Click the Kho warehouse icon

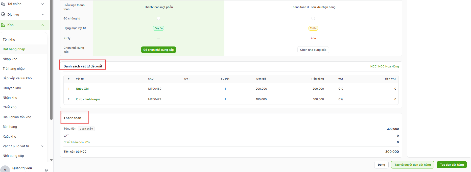point(3,25)
